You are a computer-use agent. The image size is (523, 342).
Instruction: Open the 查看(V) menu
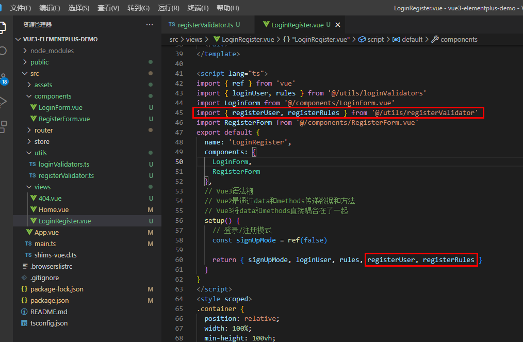click(108, 8)
